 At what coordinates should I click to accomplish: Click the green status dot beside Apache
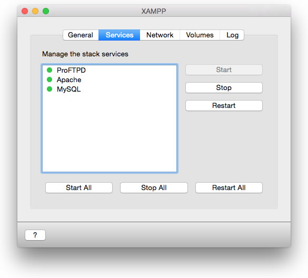49,80
